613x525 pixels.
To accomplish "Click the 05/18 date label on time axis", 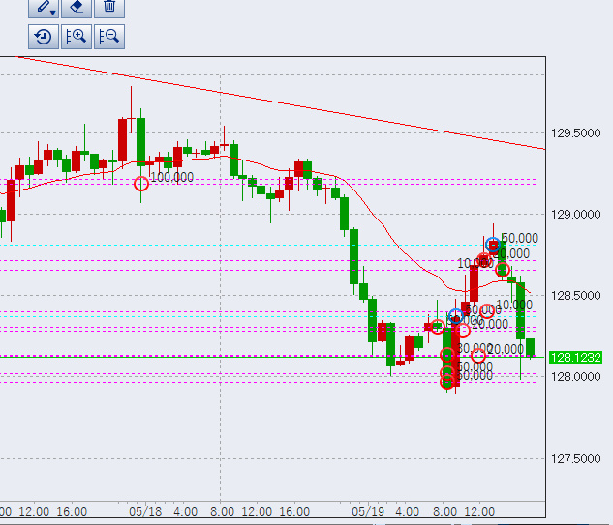I will tap(143, 510).
